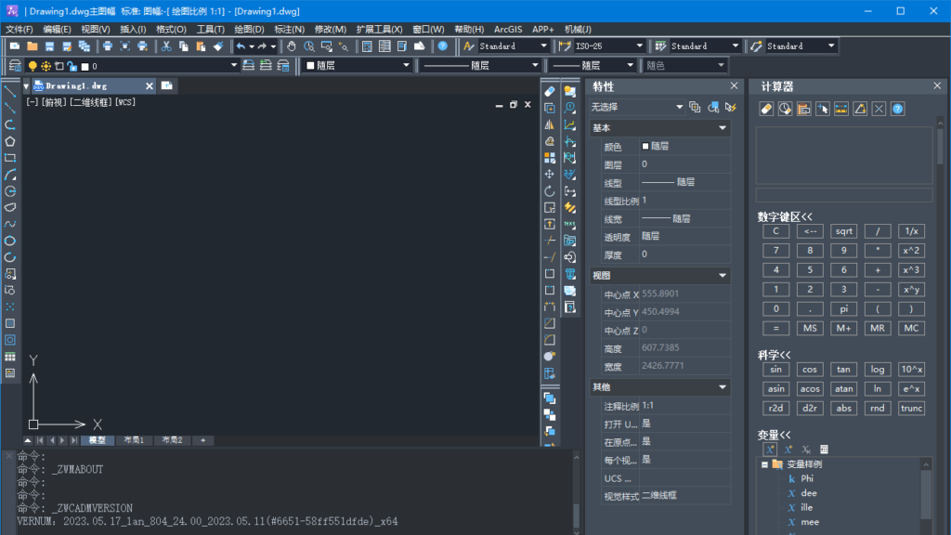The height and width of the screenshot is (535, 951).
Task: Click the calculator = button
Action: [x=775, y=328]
